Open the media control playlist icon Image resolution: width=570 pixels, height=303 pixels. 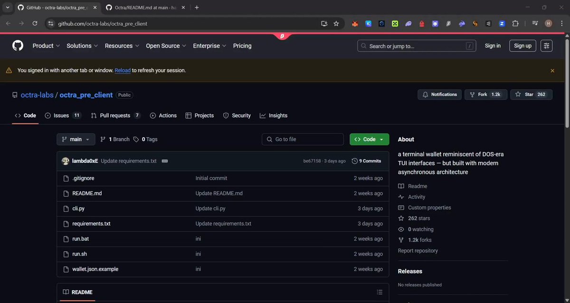[535, 23]
